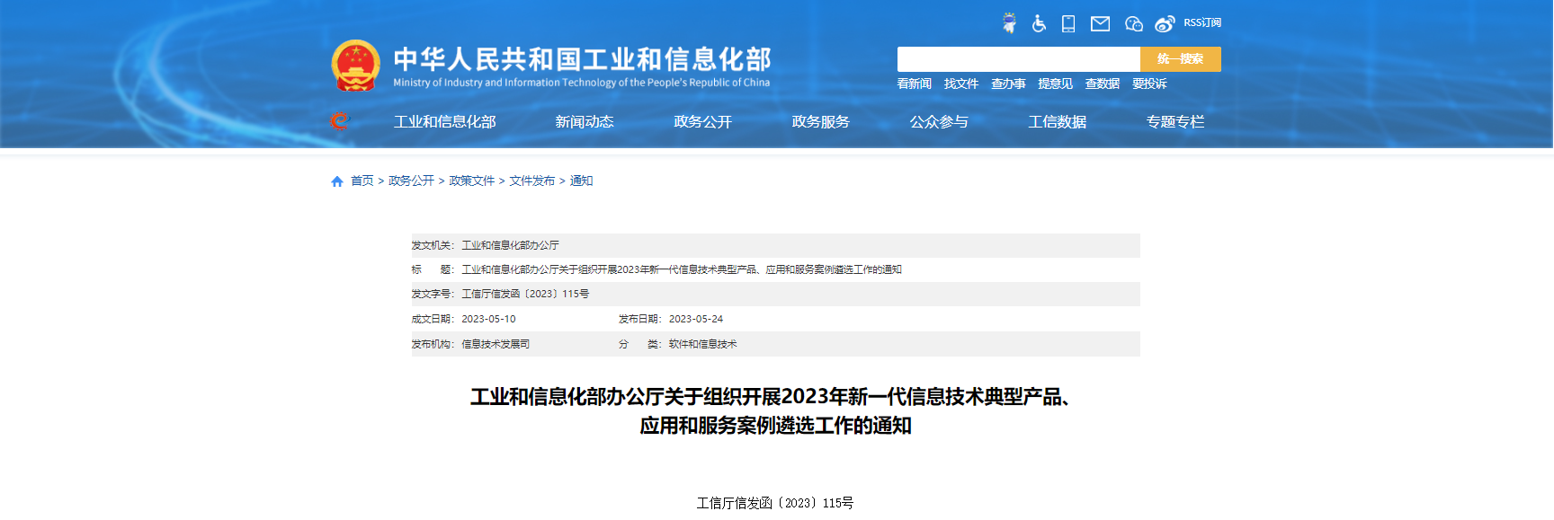Open the WeChat icon
Viewport: 1554px width, 520px height.
(1133, 23)
